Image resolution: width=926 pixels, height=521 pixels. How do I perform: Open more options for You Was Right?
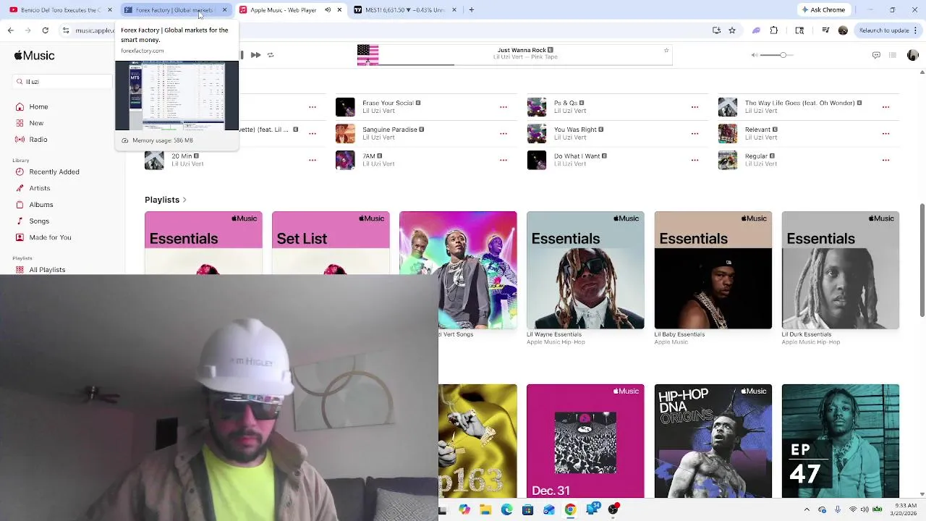point(694,134)
